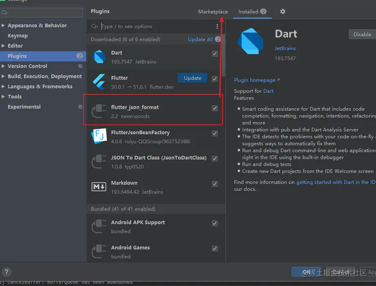This screenshot has height=286, width=376.
Task: Click the settings search magnifier icon
Action: 4,13
